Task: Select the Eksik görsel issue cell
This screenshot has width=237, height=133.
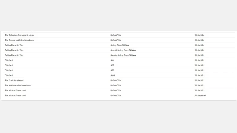Action: (201, 95)
